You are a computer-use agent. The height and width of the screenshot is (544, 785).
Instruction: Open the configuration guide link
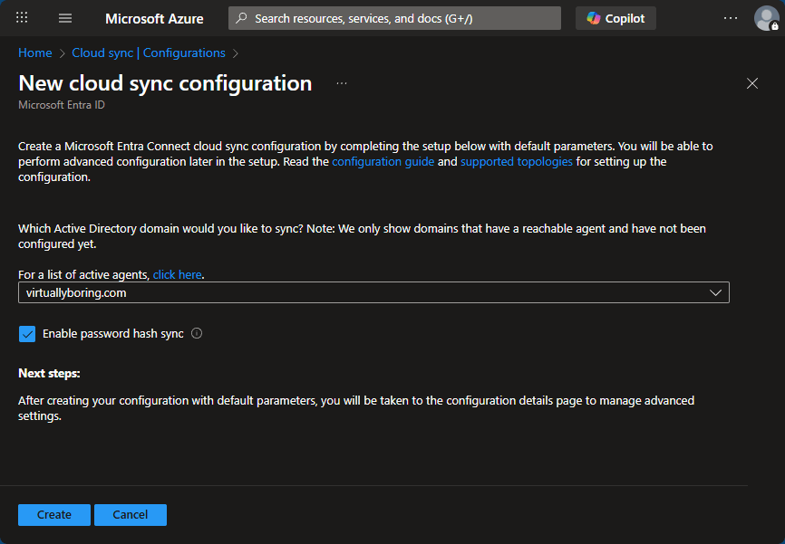pyautogui.click(x=383, y=161)
